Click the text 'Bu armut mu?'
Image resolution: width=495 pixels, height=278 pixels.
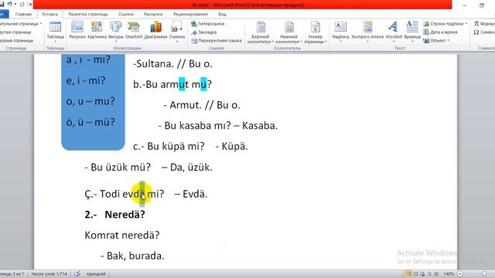[179, 84]
